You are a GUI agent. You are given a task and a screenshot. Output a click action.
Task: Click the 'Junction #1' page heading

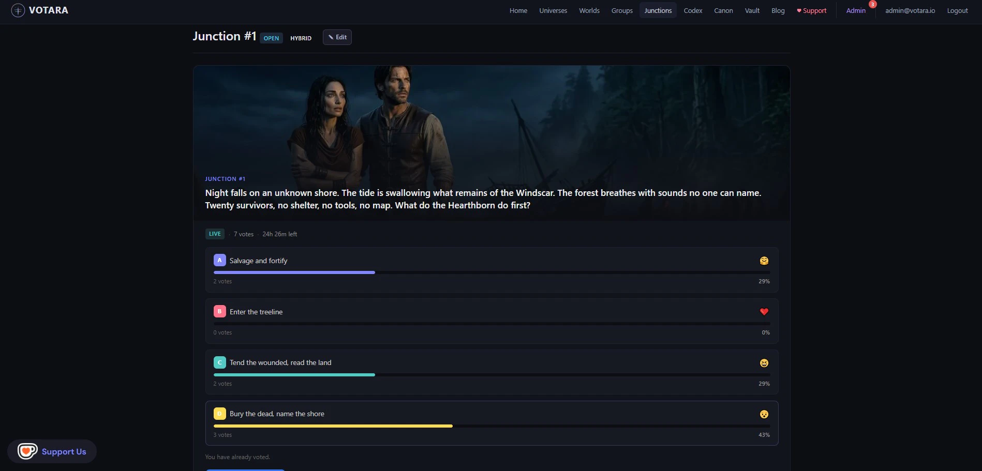225,36
